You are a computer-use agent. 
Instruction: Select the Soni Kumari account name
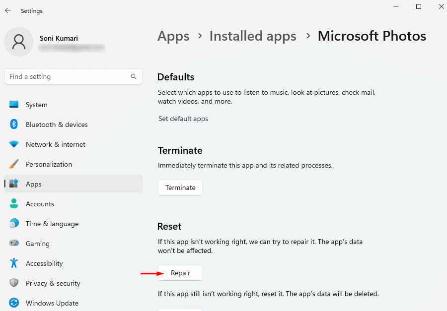click(x=59, y=38)
